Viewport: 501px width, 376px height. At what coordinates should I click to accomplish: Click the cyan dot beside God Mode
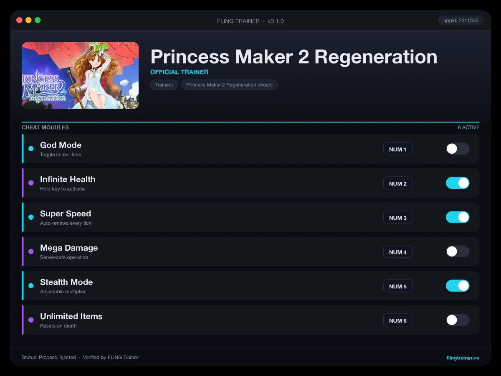(x=31, y=149)
